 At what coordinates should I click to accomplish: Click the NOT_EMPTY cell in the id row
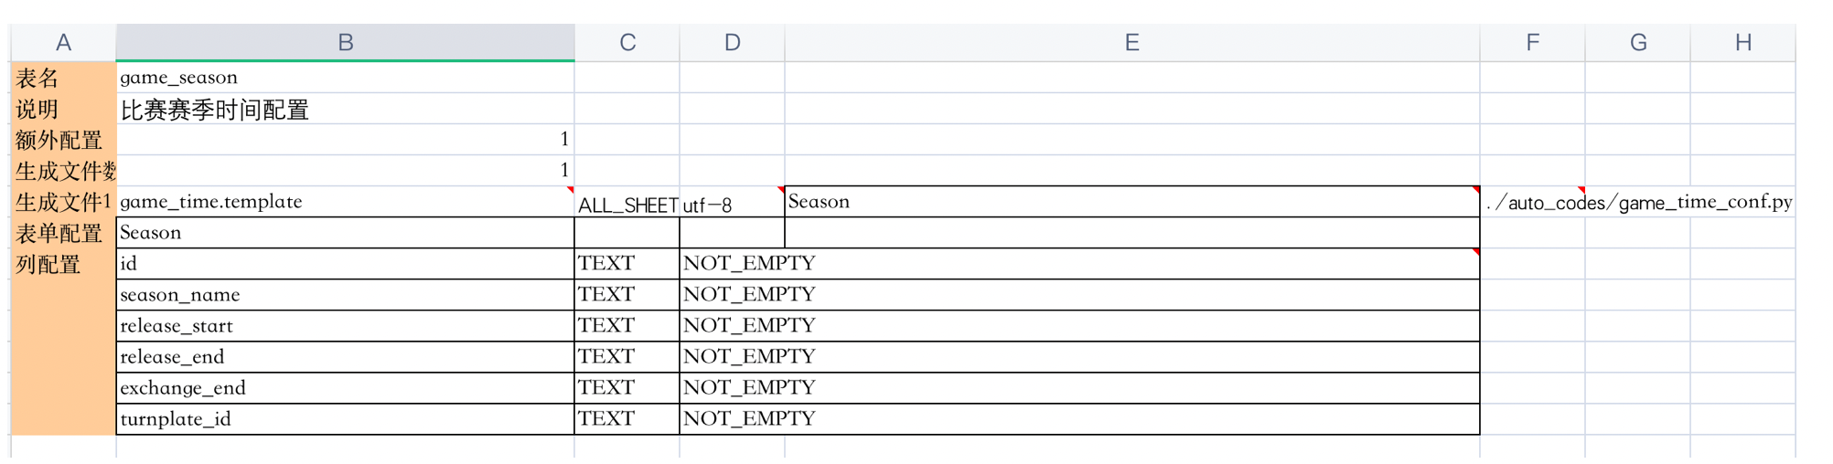tap(1079, 264)
